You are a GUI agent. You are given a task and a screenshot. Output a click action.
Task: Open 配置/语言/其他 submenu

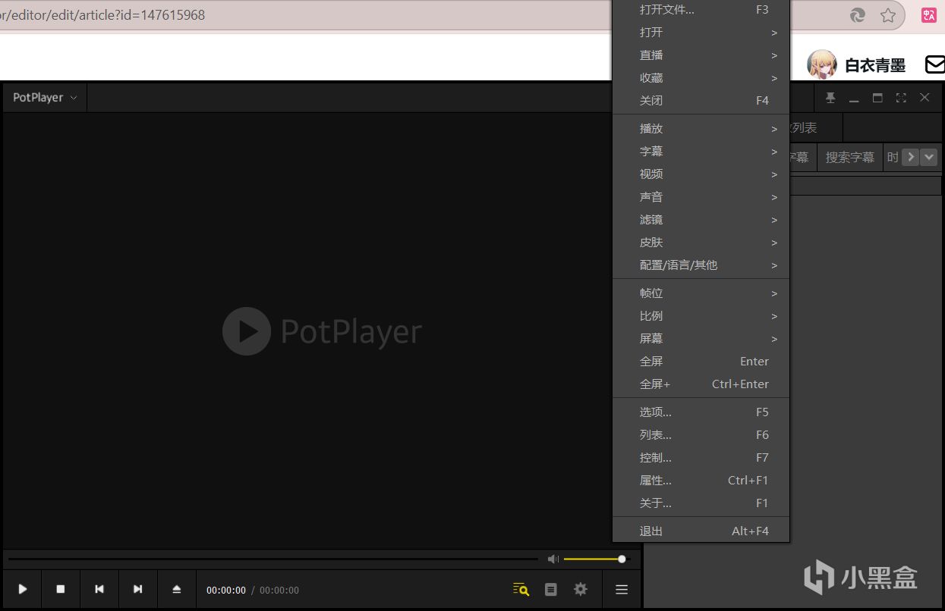click(x=701, y=265)
